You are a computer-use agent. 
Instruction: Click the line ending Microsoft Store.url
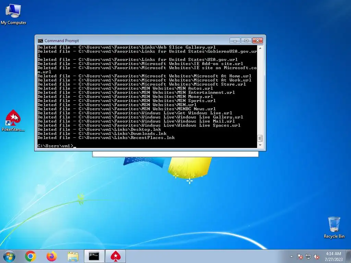pyautogui.click(x=142, y=84)
